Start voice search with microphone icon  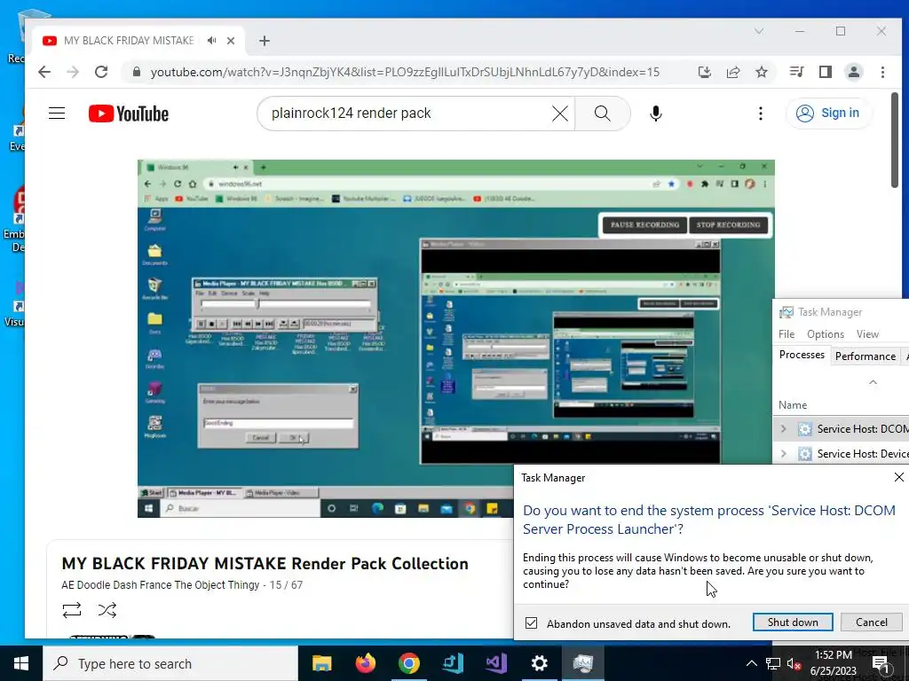(x=656, y=113)
